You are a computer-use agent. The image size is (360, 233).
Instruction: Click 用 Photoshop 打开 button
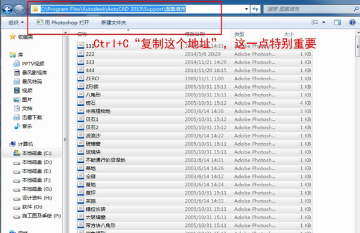[x=62, y=22]
